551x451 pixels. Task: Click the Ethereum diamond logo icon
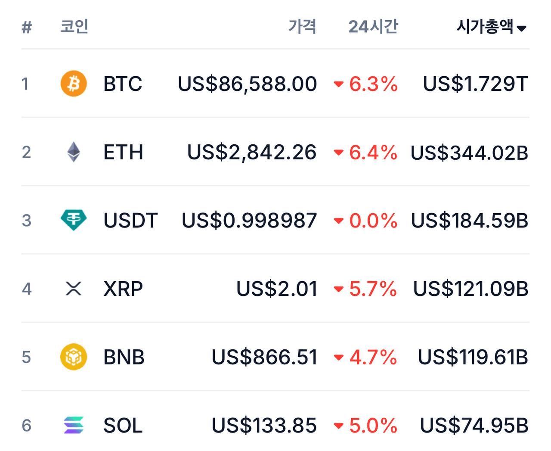pos(74,152)
